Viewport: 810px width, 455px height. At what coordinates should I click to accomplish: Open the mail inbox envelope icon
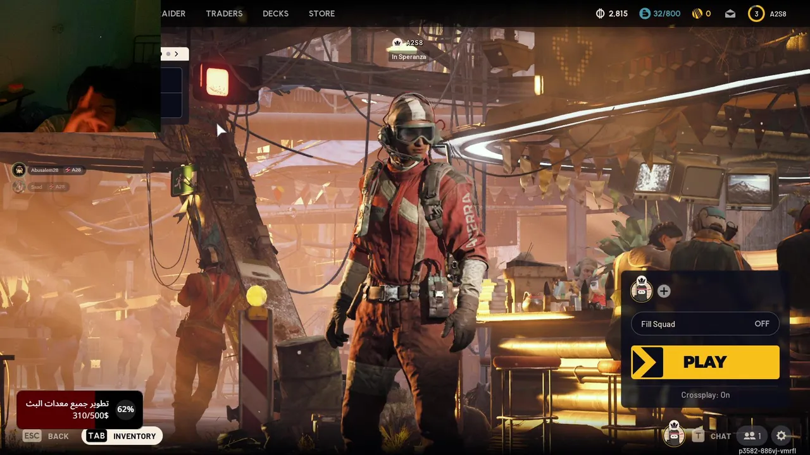pos(730,13)
